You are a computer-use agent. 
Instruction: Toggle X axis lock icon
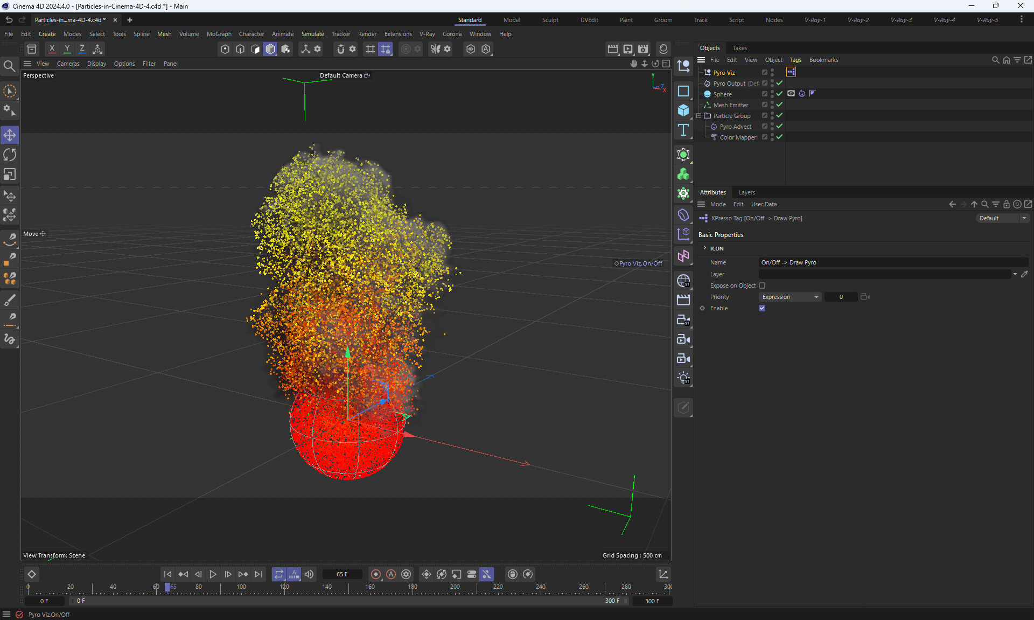click(x=52, y=49)
